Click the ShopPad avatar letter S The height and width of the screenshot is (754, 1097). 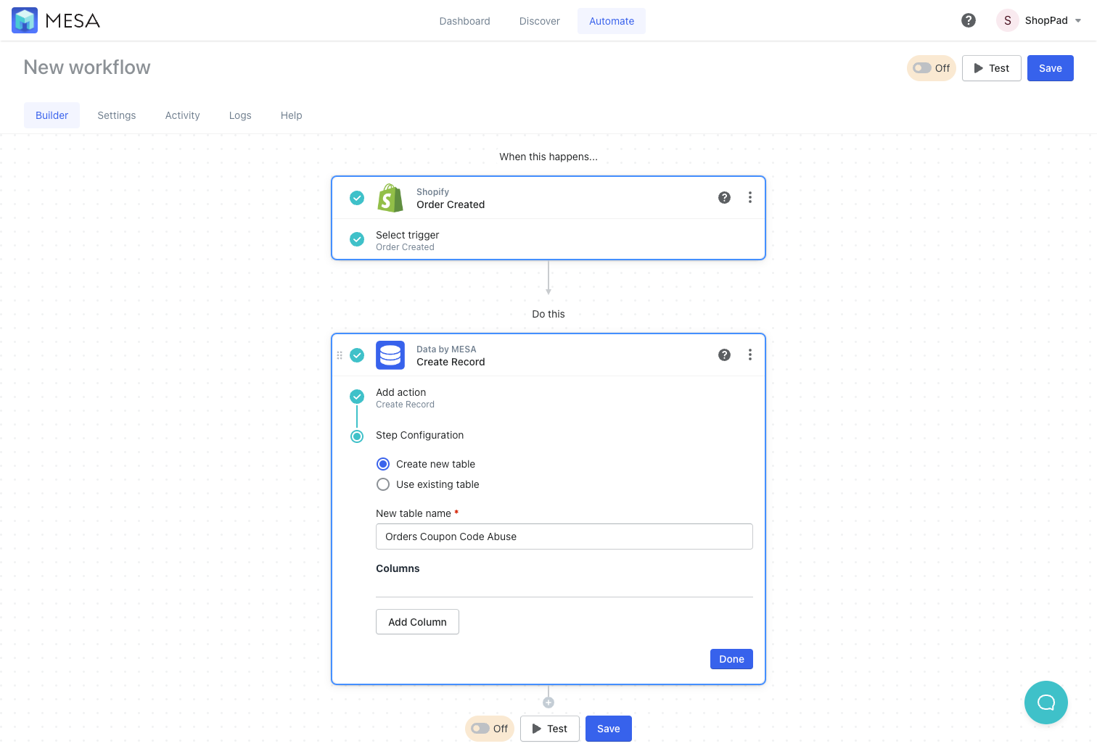coord(1007,20)
